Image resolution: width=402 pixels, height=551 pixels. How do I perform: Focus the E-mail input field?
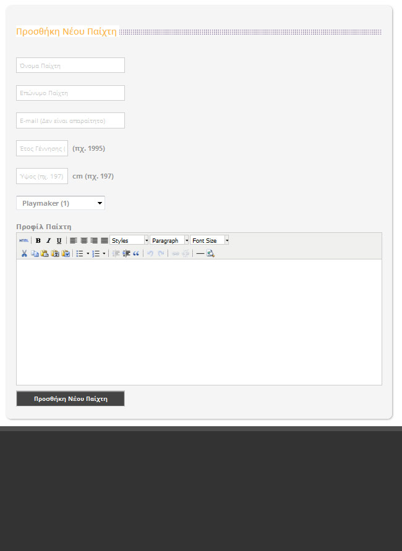click(x=71, y=121)
